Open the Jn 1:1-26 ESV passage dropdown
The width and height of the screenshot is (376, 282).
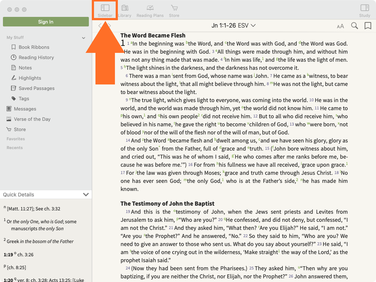(x=234, y=26)
